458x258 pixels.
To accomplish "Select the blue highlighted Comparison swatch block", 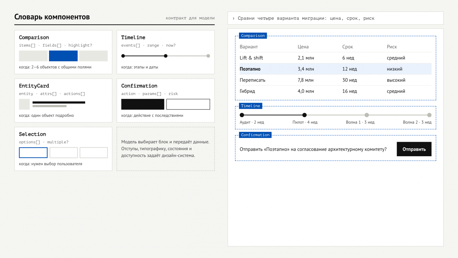I will [x=63, y=56].
